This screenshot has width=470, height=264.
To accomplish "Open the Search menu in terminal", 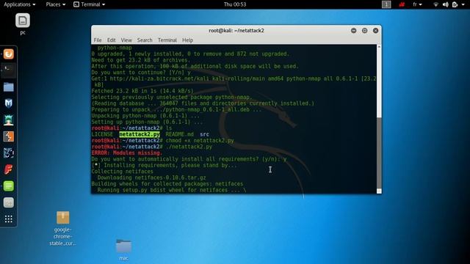I will (x=145, y=40).
